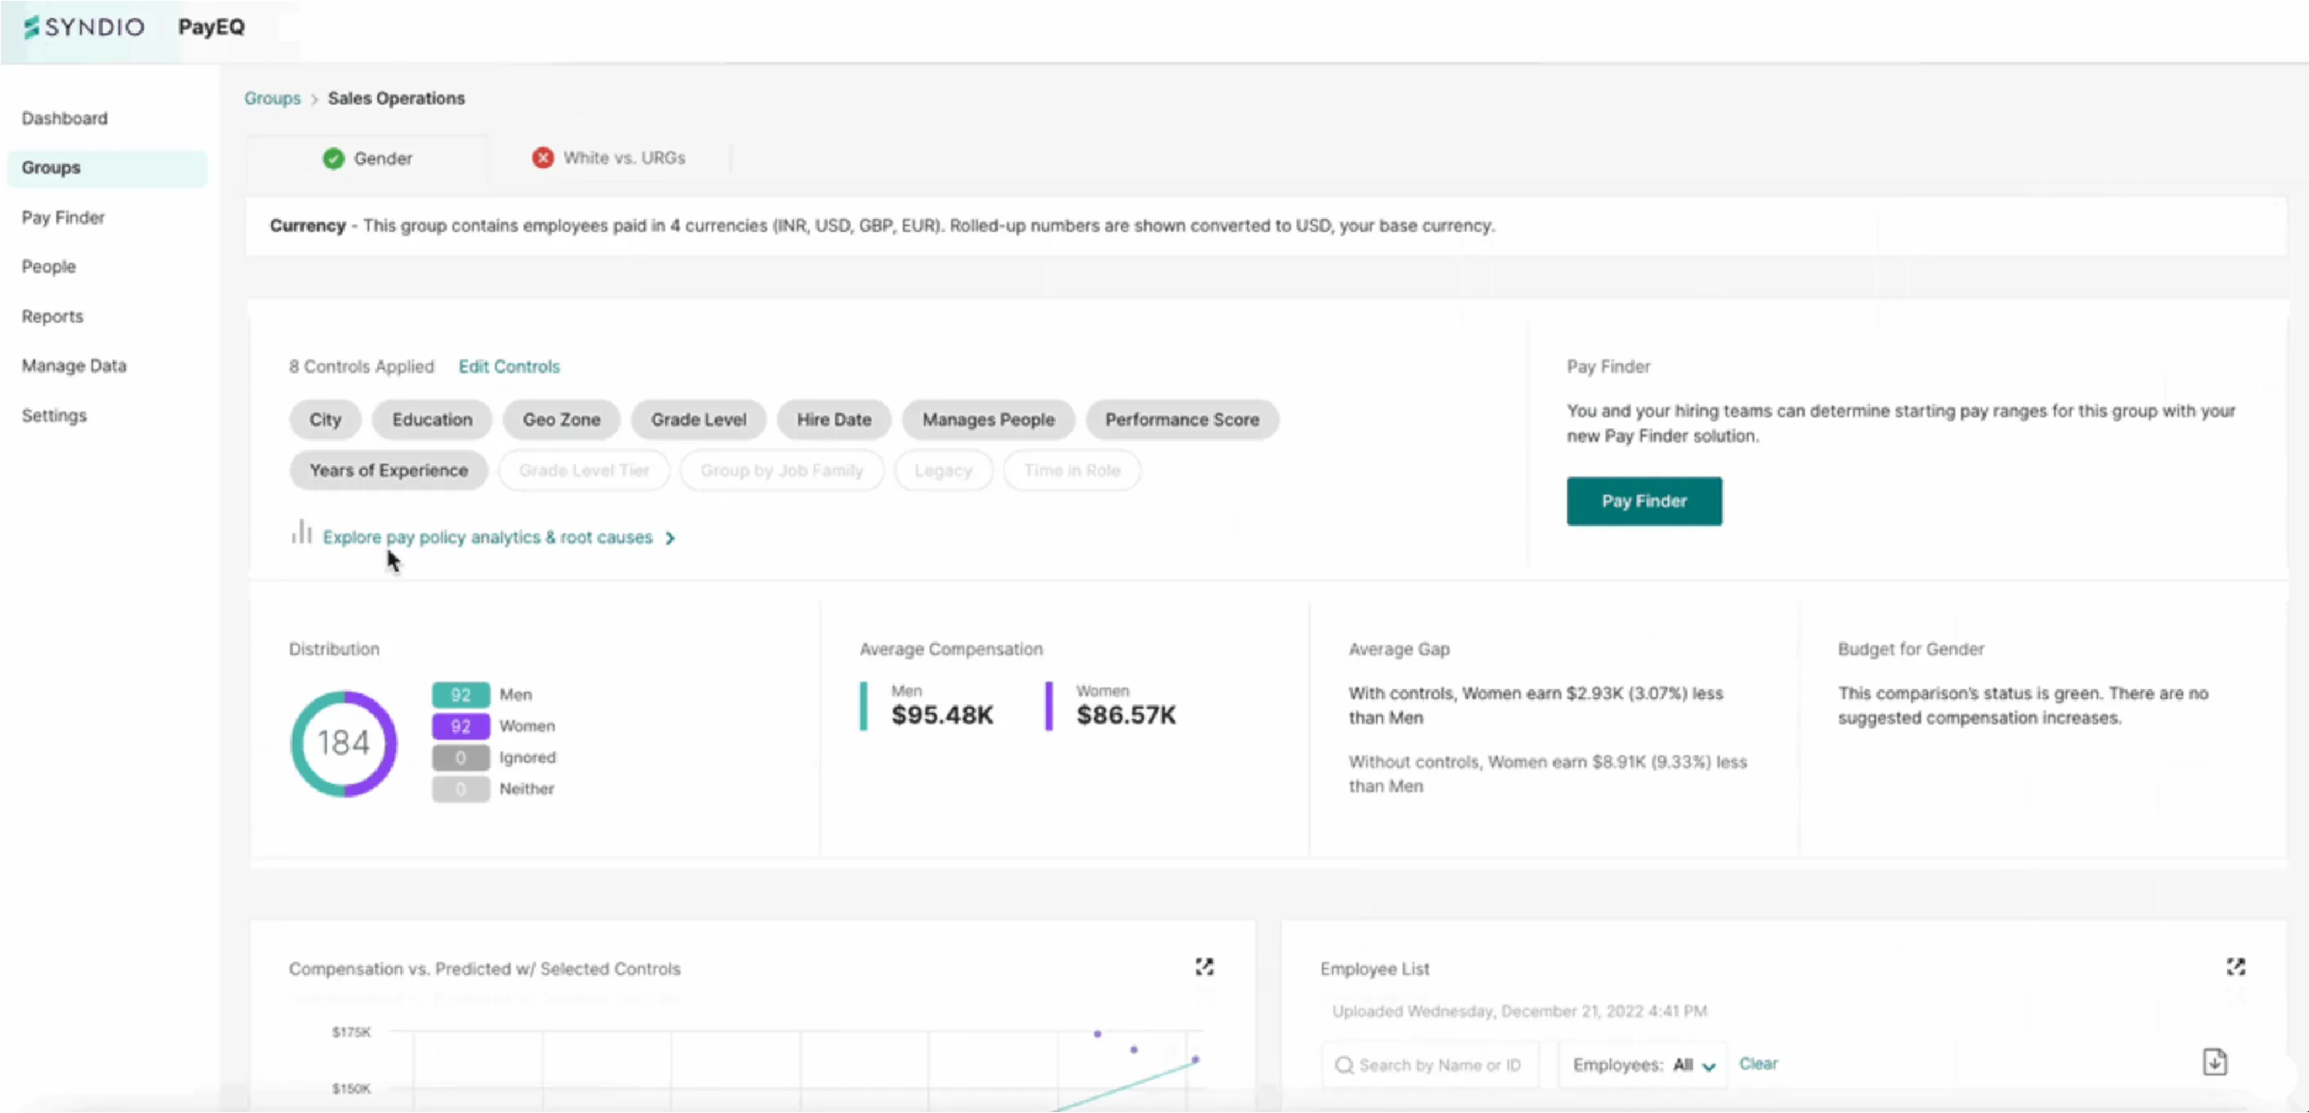This screenshot has width=2309, height=1113.
Task: Click the chevron after root causes link
Action: pos(669,537)
